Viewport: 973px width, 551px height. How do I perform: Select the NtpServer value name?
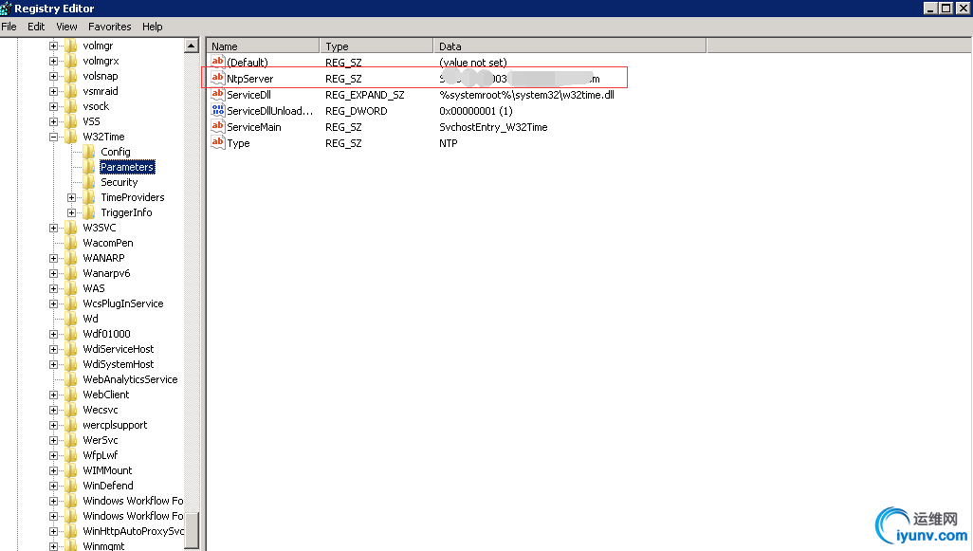pos(249,79)
